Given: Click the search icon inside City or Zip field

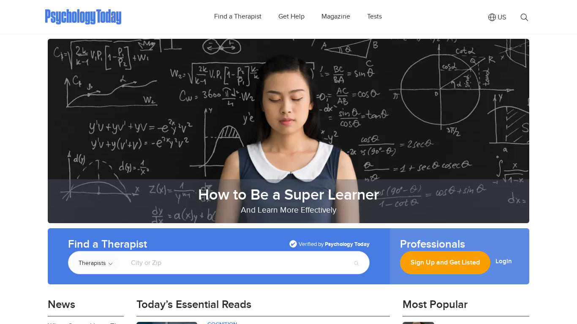Looking at the screenshot, I should click(x=356, y=263).
